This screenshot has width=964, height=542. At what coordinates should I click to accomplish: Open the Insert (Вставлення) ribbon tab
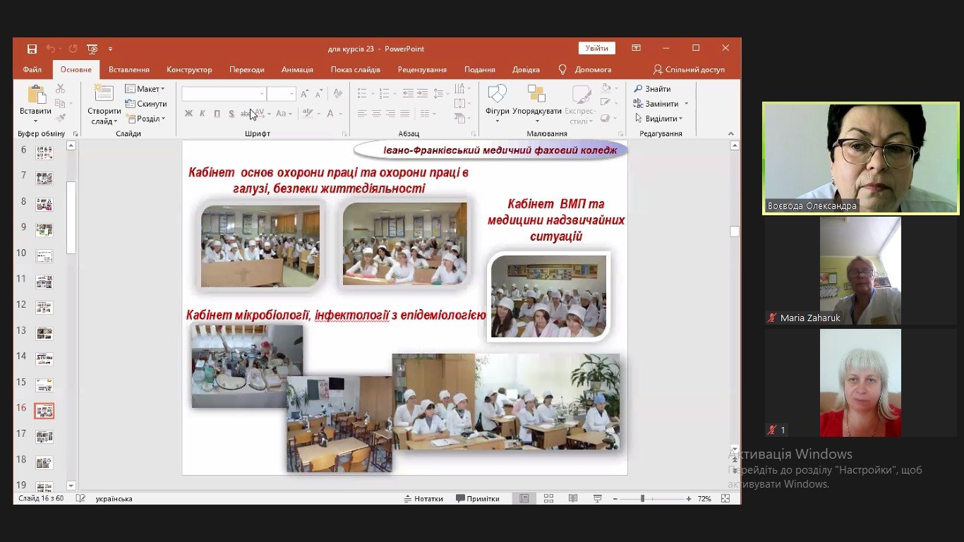(129, 70)
